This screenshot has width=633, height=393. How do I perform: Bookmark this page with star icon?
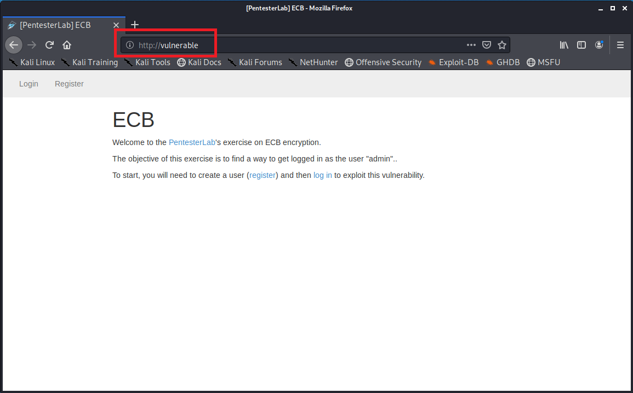502,45
